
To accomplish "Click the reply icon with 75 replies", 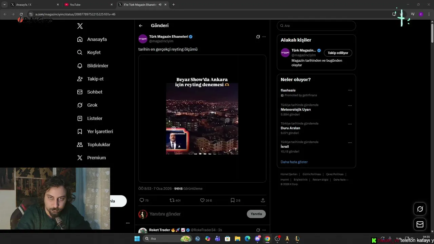I will point(144,200).
